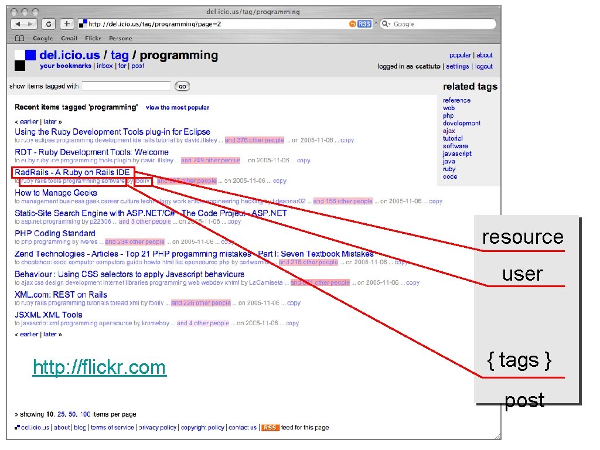Click related tag 'reference'
600x450 pixels.
(x=457, y=100)
